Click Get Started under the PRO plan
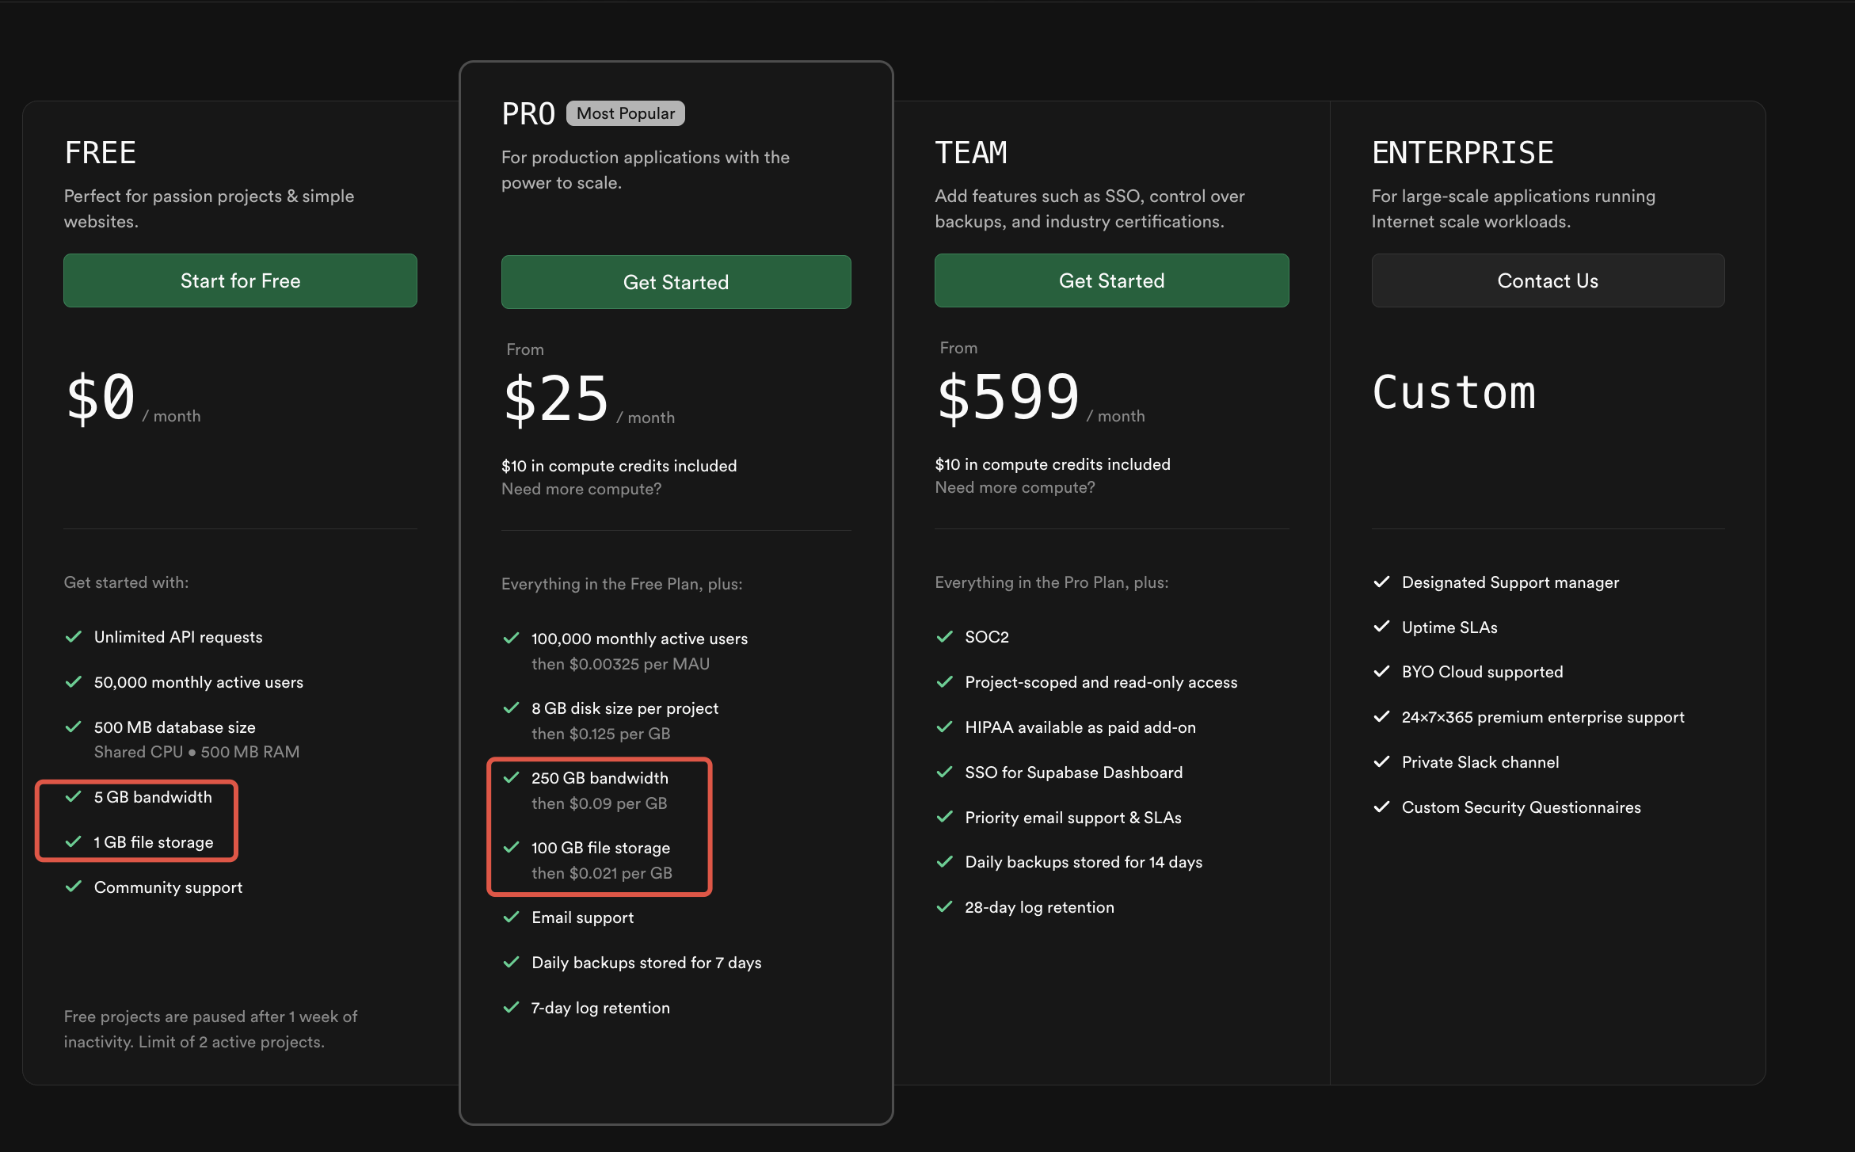The height and width of the screenshot is (1152, 1855). click(x=676, y=282)
